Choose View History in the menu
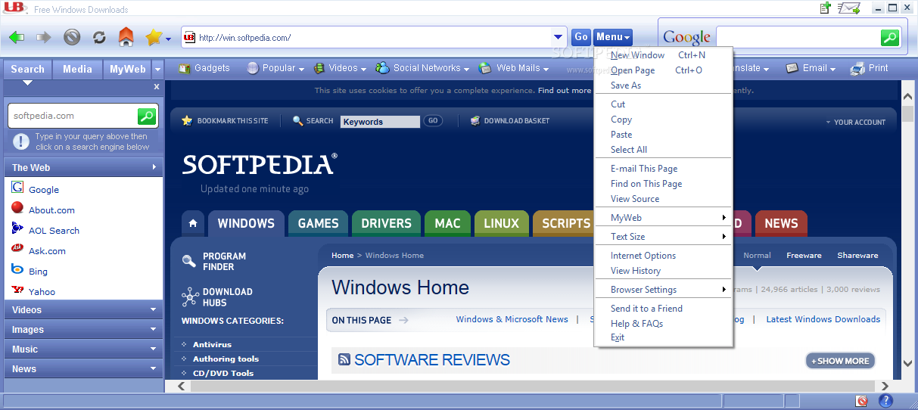 click(x=663, y=271)
